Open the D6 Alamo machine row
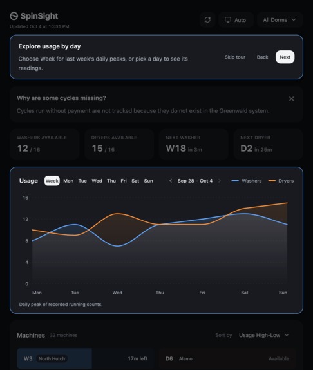 227,358
